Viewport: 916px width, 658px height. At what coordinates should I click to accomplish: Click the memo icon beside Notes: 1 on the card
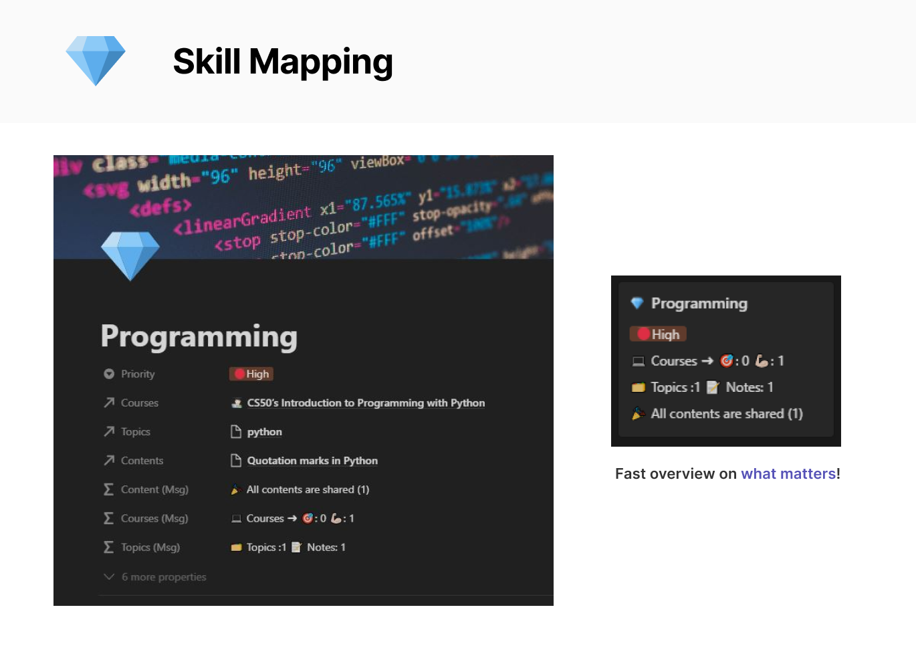click(x=713, y=387)
